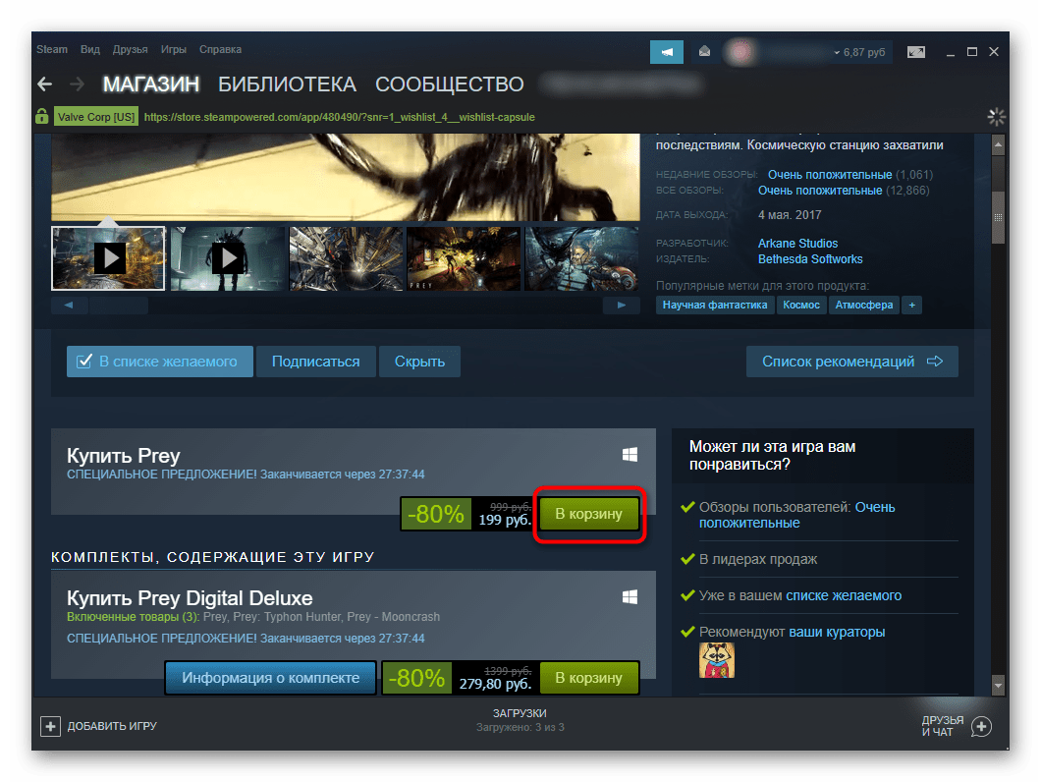
Task: Open publisher Bethesda Softworks link
Action: pyautogui.click(x=810, y=259)
